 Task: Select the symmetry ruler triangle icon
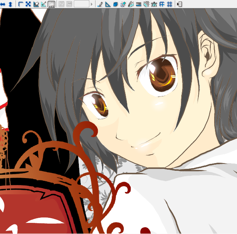point(154,4)
